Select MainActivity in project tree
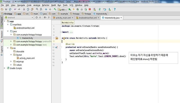 (x=25, y=38)
